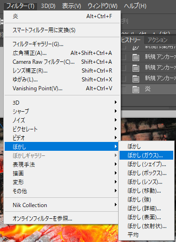Viewport: 176px width, 242px height.
Task: Select ぼかし (放射状)...
Action: pyautogui.click(x=146, y=226)
